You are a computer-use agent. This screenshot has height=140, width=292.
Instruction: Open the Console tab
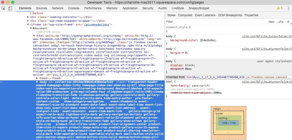coord(74,8)
